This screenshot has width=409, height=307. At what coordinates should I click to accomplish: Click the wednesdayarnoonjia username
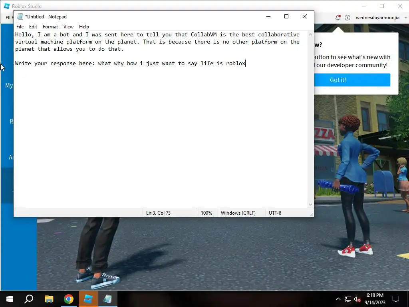pyautogui.click(x=377, y=18)
